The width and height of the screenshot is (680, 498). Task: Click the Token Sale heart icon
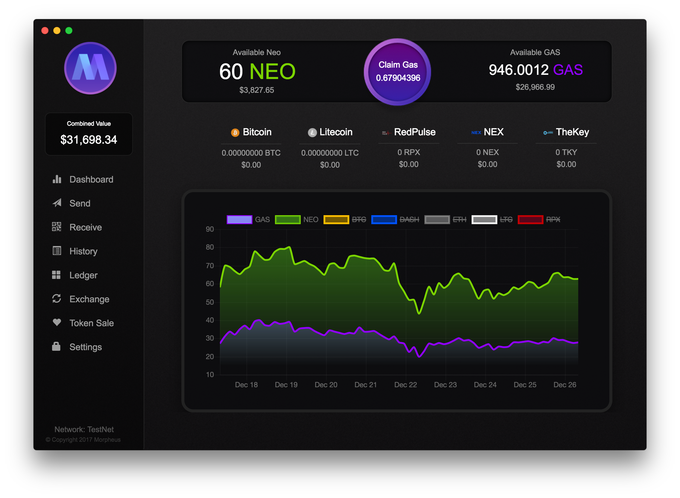pos(57,322)
